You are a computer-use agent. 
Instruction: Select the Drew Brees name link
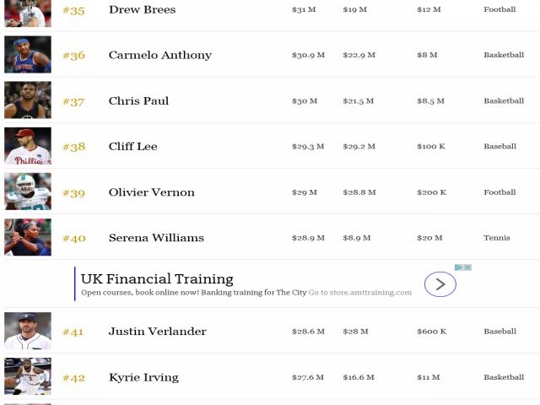pyautogui.click(x=143, y=9)
